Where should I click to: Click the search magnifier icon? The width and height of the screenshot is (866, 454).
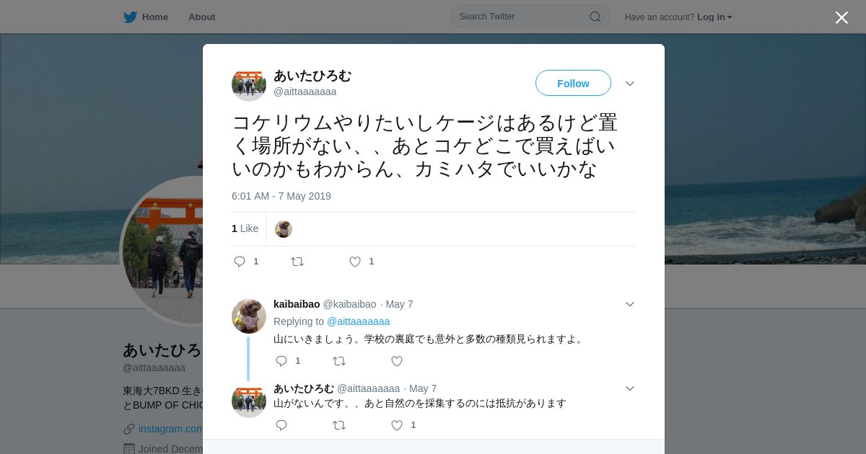pos(595,17)
